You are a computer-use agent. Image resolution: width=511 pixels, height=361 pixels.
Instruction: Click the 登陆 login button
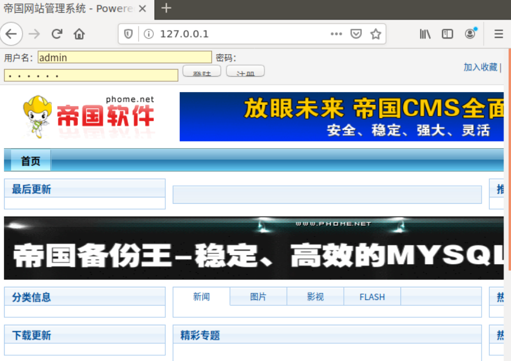click(x=201, y=71)
